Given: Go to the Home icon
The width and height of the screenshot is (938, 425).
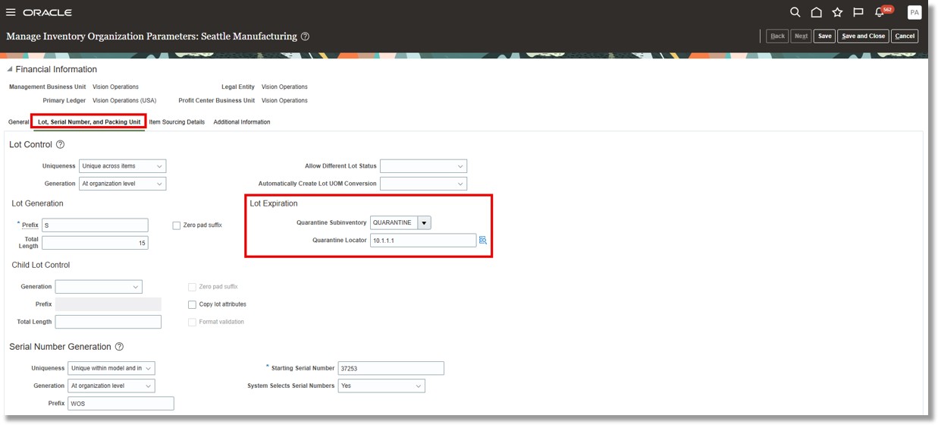Looking at the screenshot, I should (x=816, y=12).
